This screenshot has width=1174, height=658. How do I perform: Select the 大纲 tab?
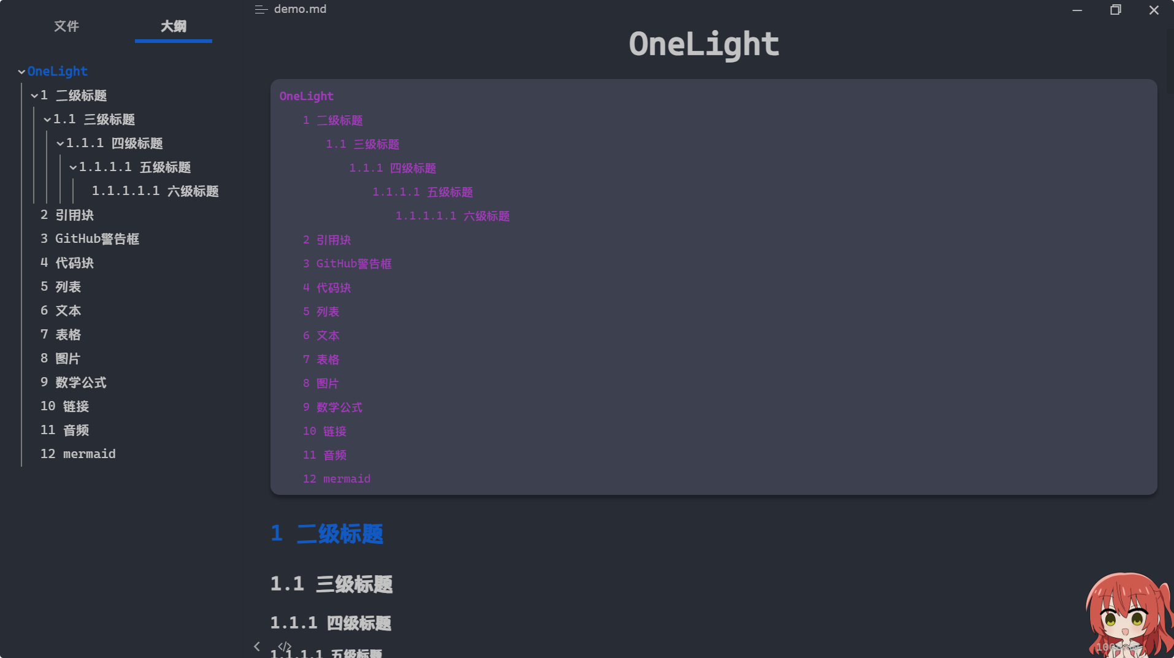[174, 26]
